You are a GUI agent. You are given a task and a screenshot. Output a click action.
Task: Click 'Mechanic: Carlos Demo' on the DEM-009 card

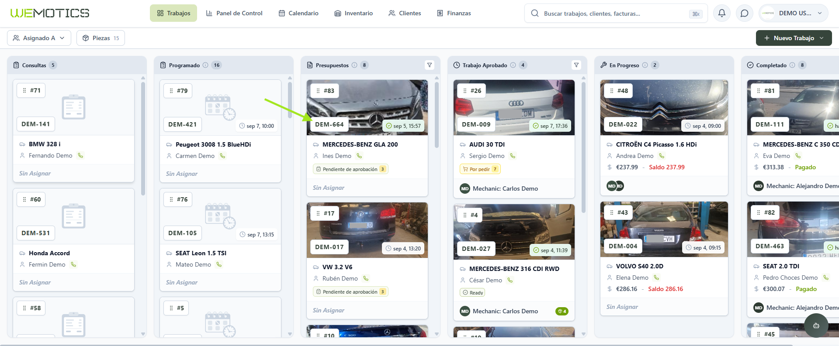coord(505,188)
